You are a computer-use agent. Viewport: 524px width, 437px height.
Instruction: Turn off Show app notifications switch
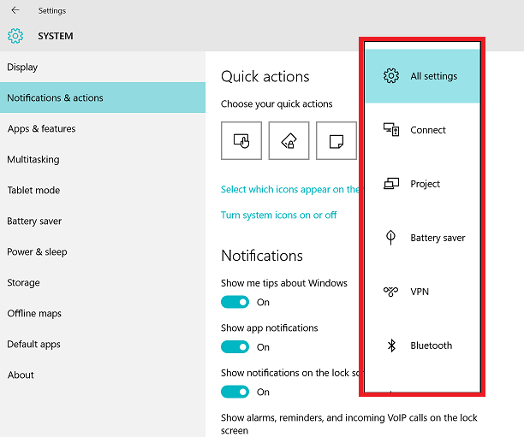coord(235,347)
